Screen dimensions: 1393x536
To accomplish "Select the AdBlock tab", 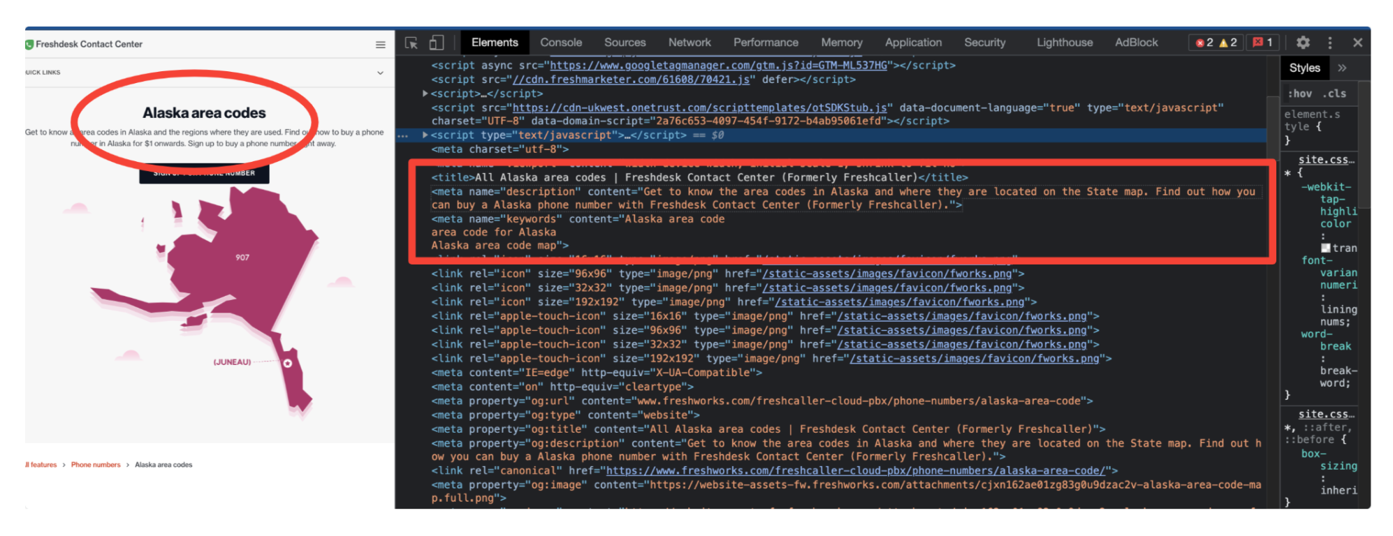I will (x=1136, y=43).
